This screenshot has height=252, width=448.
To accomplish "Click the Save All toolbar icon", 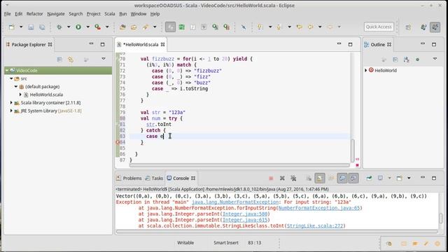I will (x=42, y=27).
